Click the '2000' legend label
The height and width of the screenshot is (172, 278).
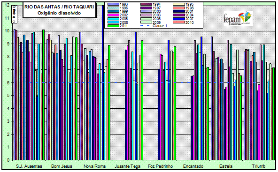(x=156, y=12)
